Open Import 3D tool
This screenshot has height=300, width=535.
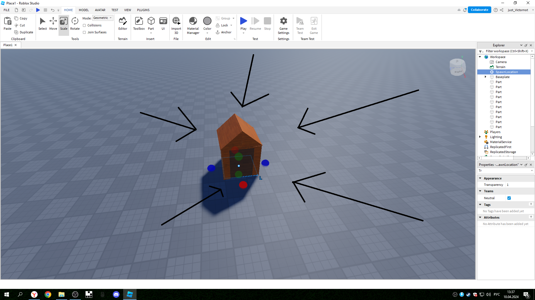click(x=176, y=24)
